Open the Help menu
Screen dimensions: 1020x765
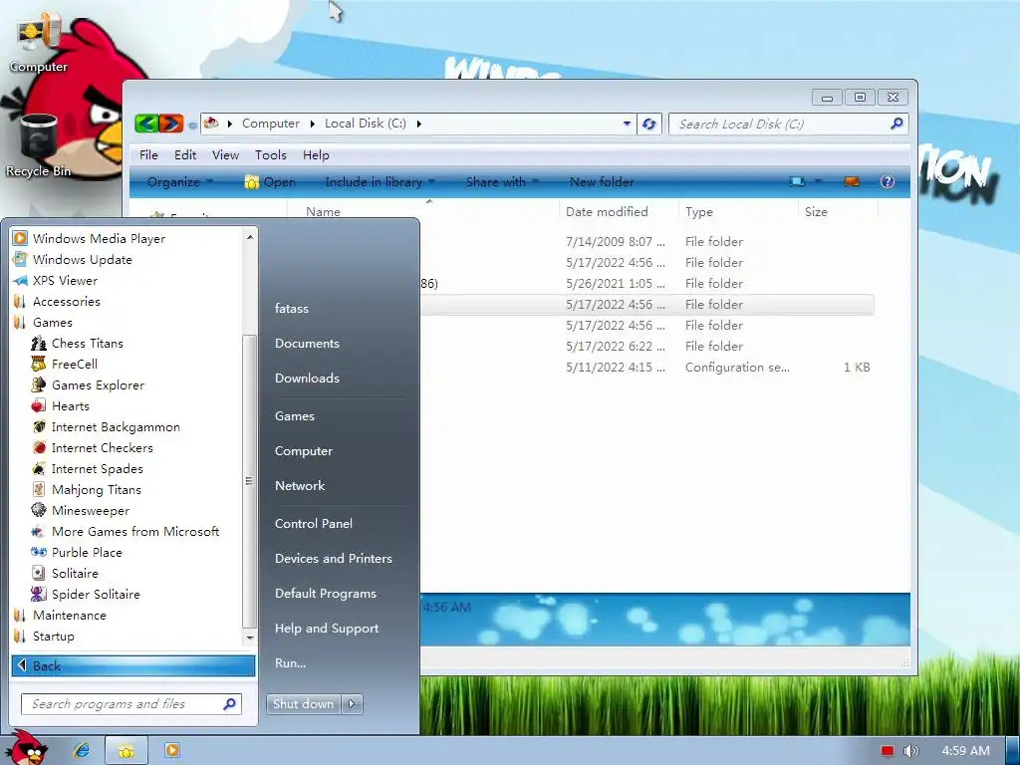(316, 154)
